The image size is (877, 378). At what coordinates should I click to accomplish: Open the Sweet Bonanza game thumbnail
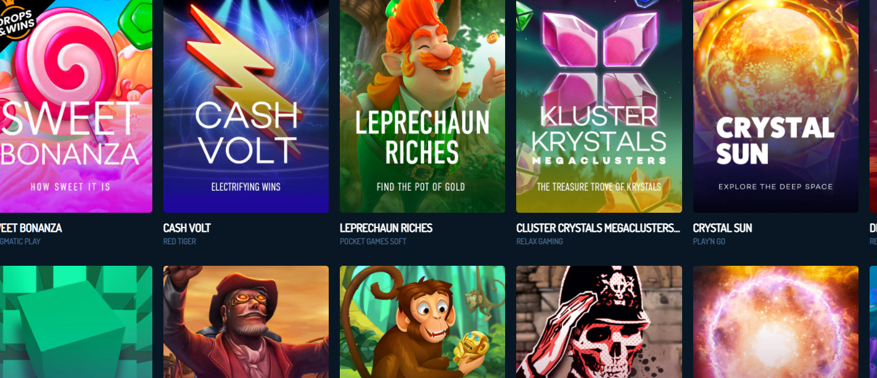coord(76,106)
